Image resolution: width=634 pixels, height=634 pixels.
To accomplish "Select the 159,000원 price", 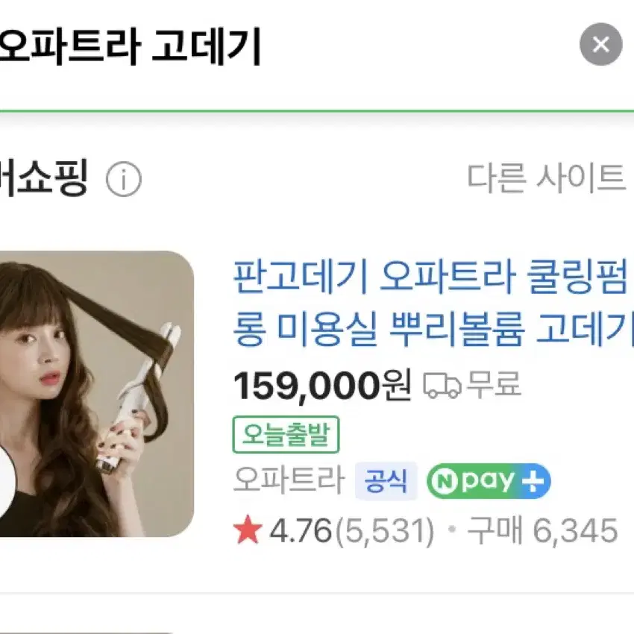I will click(x=322, y=386).
